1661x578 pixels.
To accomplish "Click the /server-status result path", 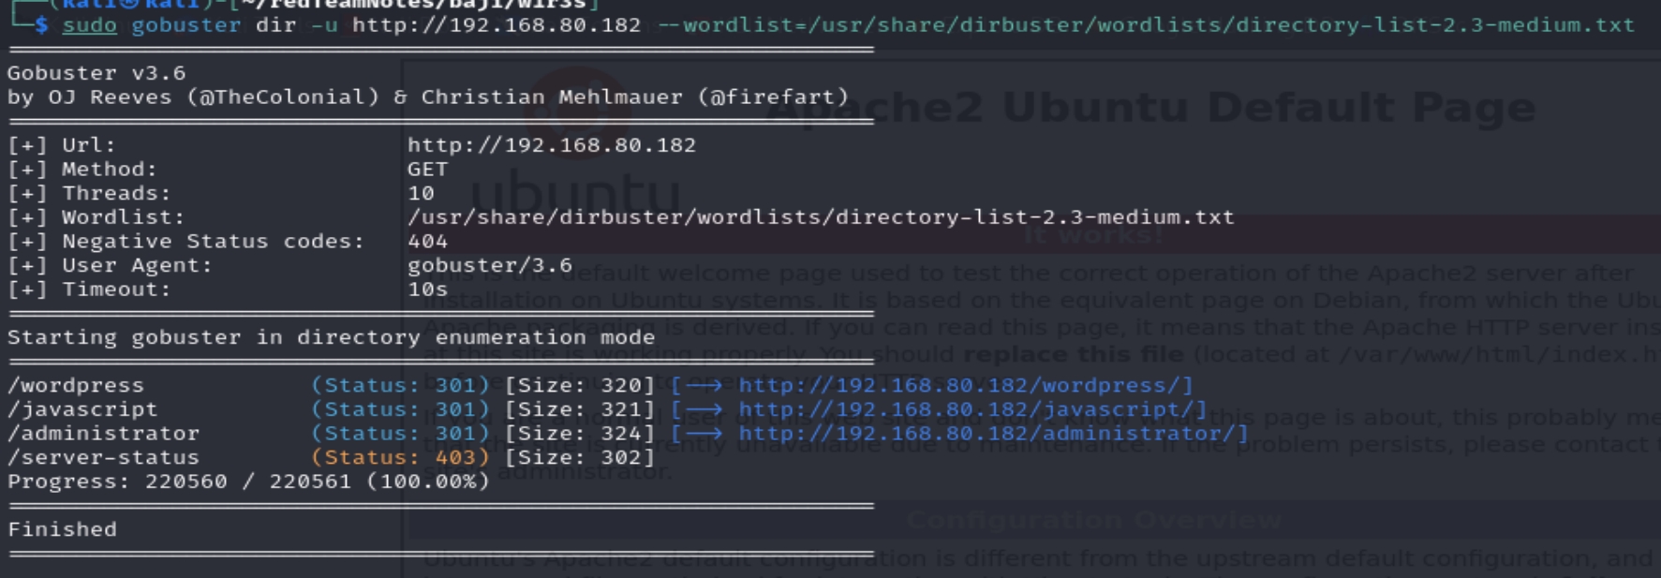I will click(x=103, y=458).
